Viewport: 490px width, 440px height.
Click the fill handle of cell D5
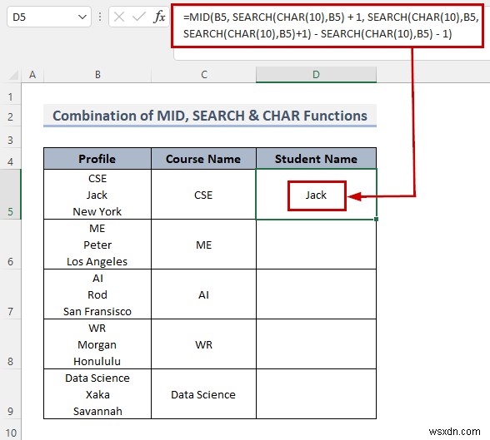[x=377, y=220]
